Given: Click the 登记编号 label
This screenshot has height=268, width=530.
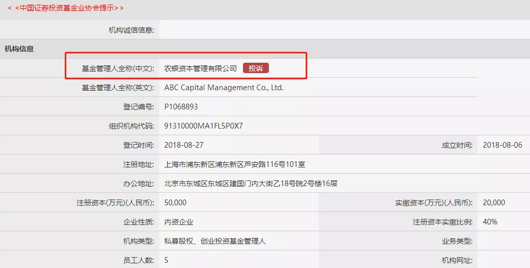Looking at the screenshot, I should point(138,107).
